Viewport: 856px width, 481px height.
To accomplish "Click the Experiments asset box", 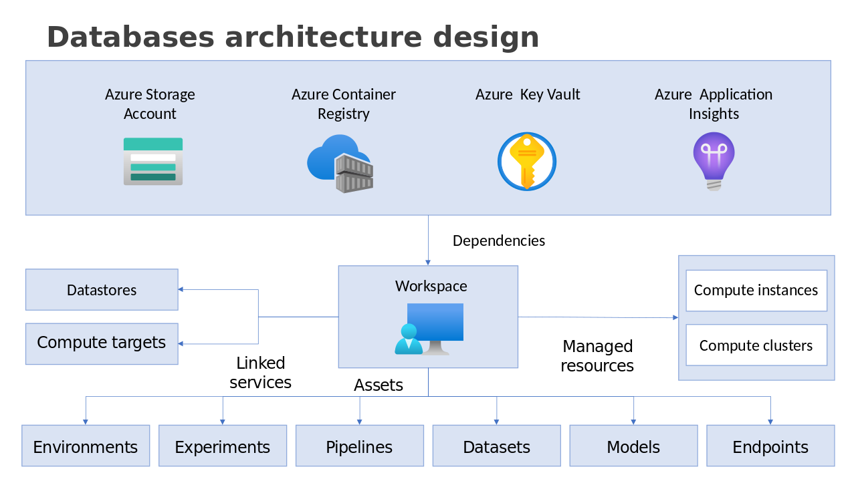I will click(x=223, y=446).
